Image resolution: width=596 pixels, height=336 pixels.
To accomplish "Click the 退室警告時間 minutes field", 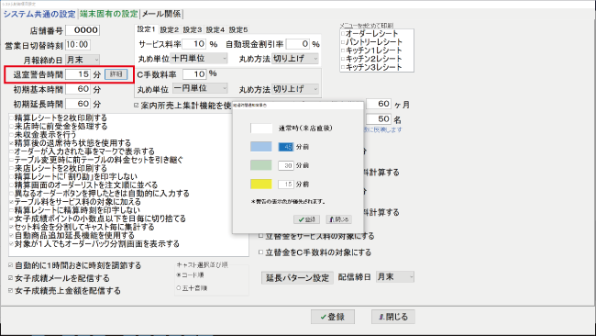I will pos(78,74).
